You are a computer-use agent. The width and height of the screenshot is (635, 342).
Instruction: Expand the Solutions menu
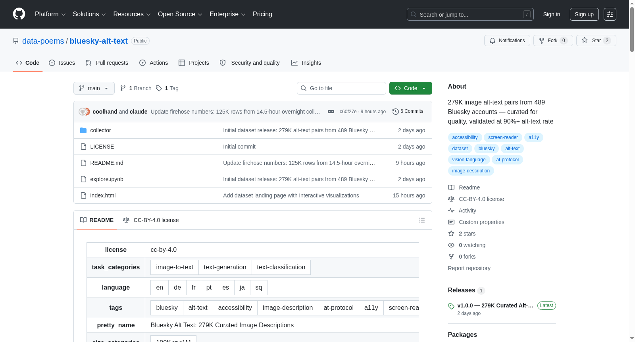(x=89, y=14)
